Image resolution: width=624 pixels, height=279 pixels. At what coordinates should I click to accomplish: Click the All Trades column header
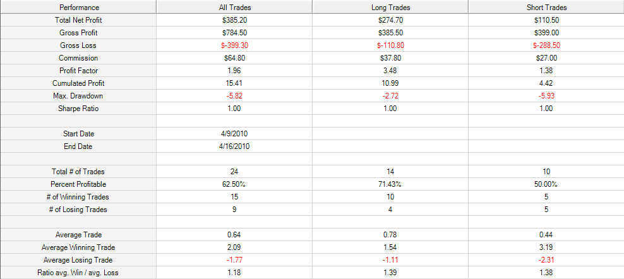tap(234, 7)
